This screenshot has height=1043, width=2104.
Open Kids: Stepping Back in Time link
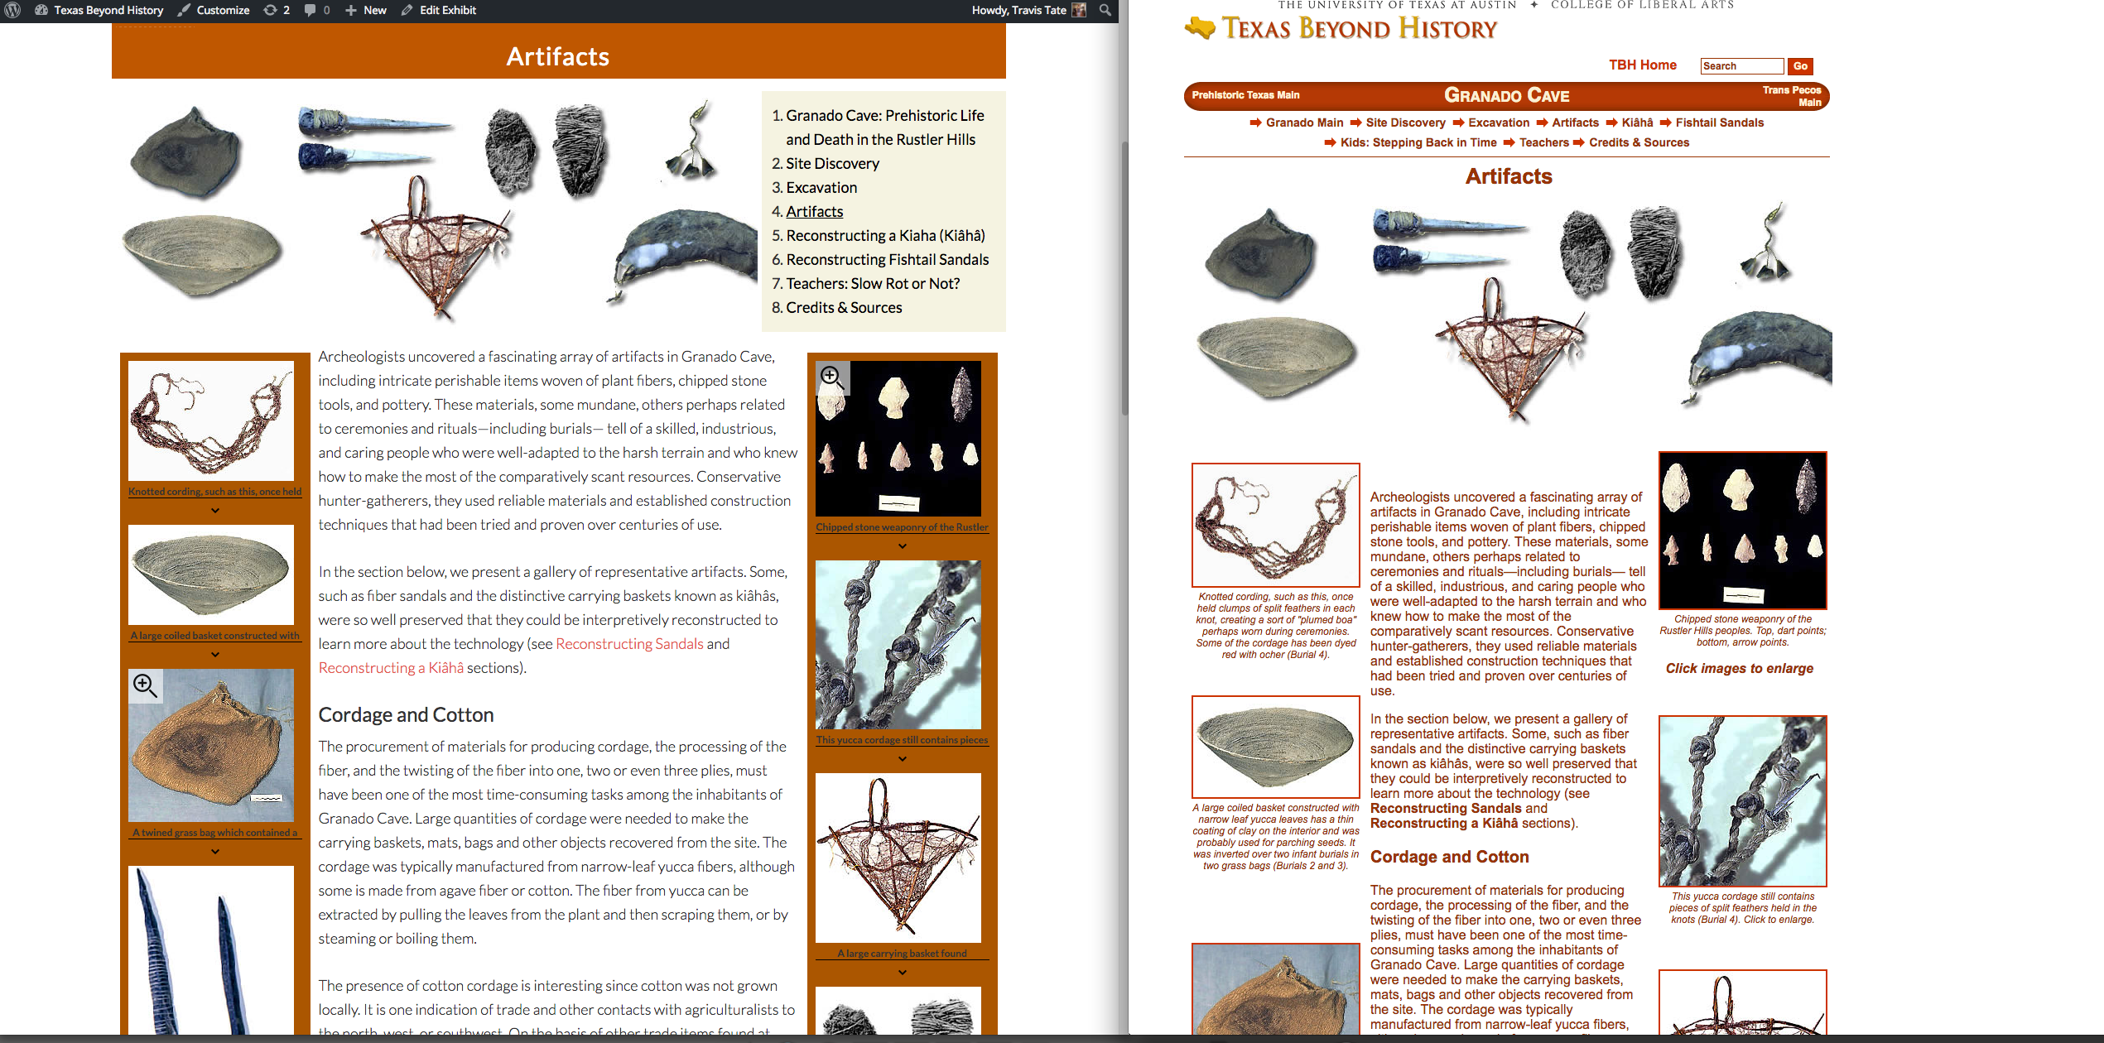point(1418,142)
